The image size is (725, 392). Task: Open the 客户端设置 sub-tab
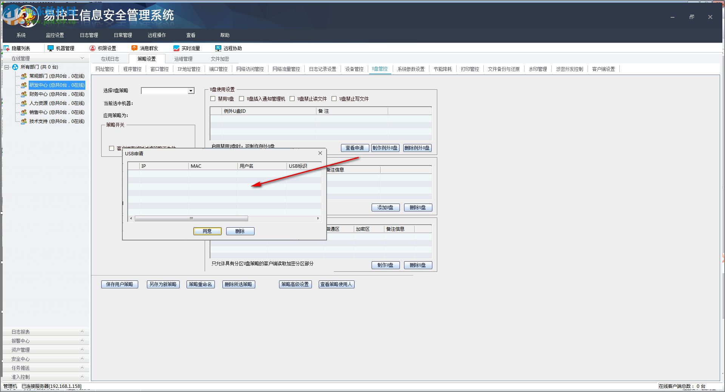(x=603, y=69)
